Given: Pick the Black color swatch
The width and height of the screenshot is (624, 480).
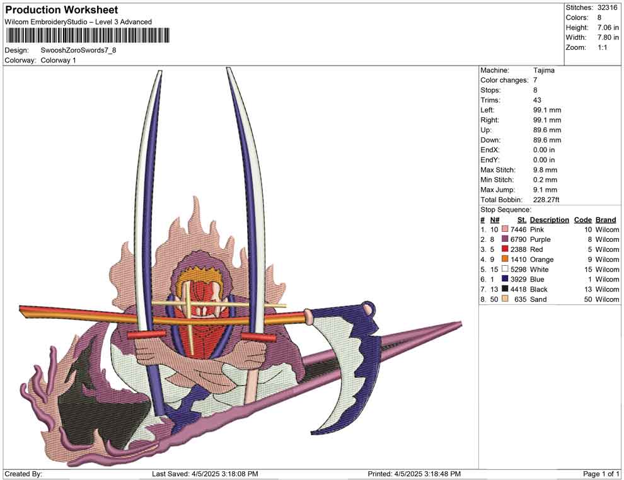Looking at the screenshot, I should pos(505,289).
